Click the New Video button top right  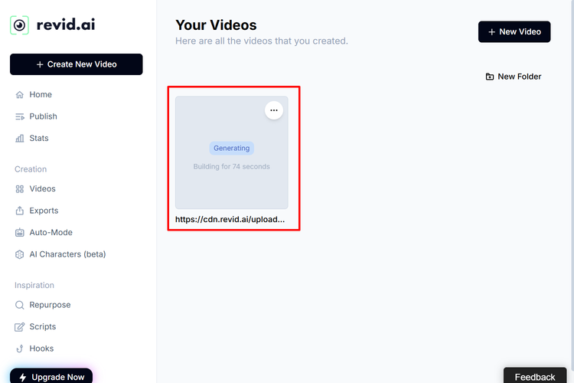[x=514, y=32]
